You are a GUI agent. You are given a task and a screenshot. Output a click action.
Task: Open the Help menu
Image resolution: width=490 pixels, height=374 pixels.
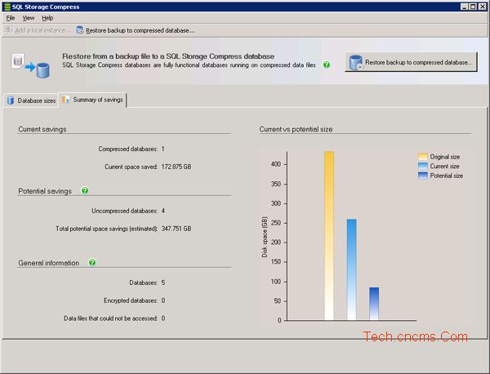click(47, 17)
